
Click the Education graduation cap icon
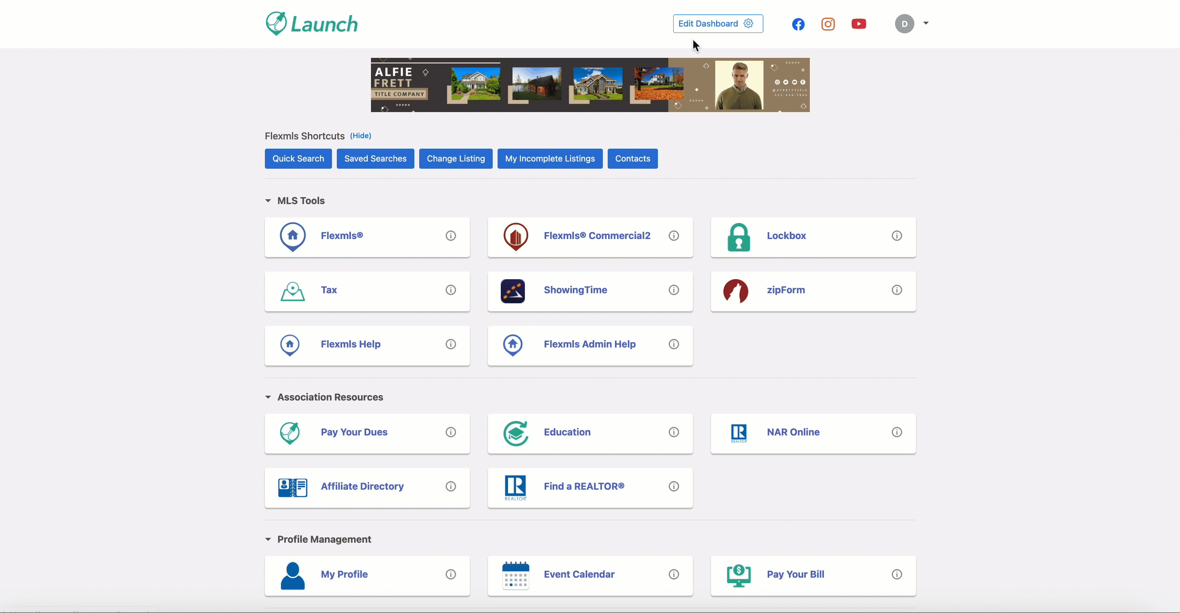[516, 433]
